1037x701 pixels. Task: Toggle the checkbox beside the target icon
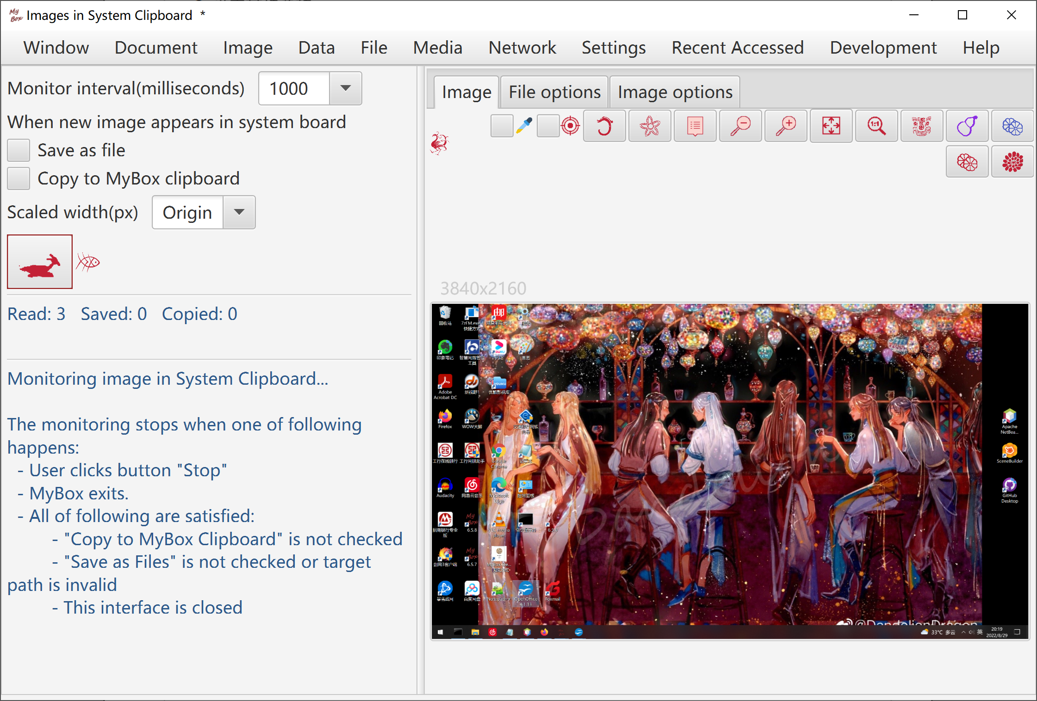point(548,125)
